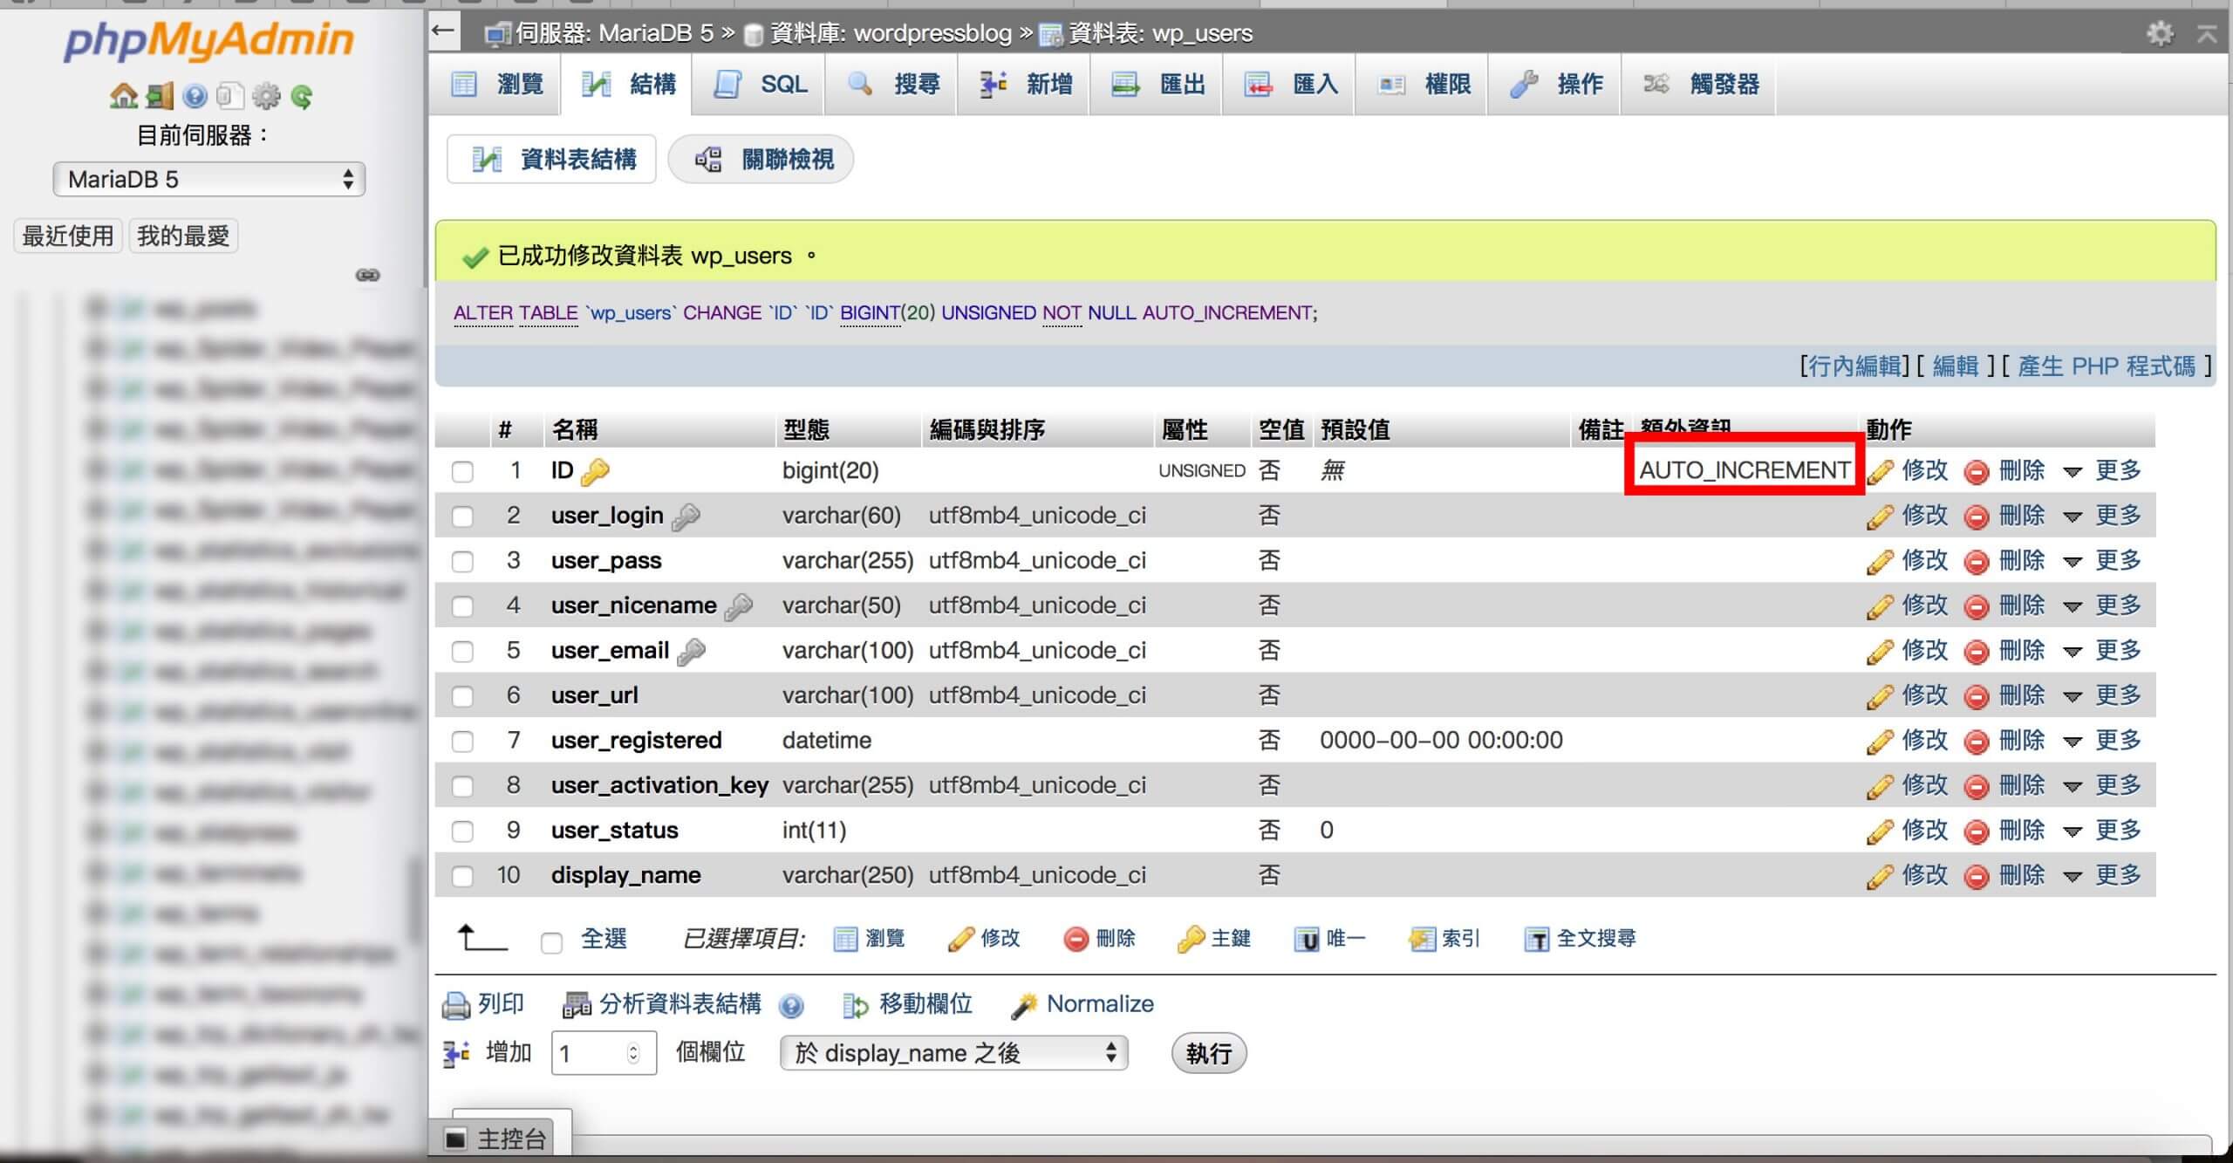Screen dimensions: 2233x1163
Task: Open the MariaDB 5 server dropdown
Action: click(x=208, y=180)
